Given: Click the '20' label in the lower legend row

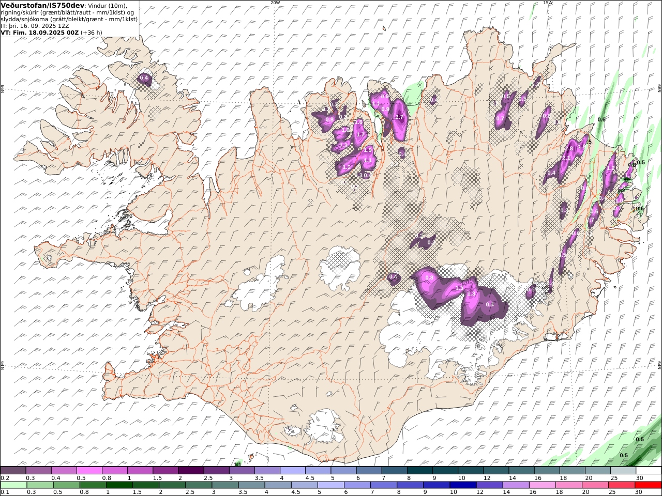Looking at the screenshot, I should (585, 492).
